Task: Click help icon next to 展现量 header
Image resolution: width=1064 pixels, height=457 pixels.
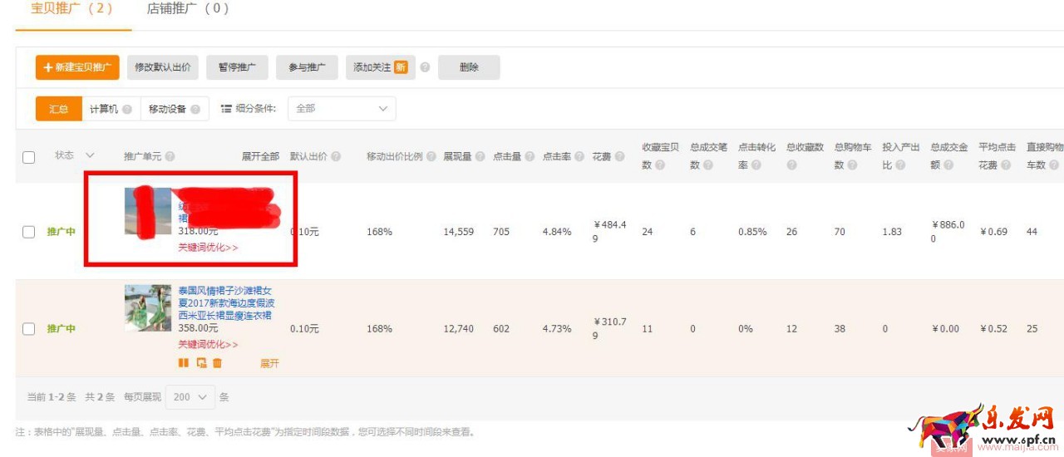Action: pyautogui.click(x=480, y=156)
